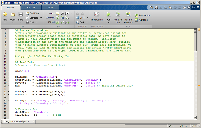Expand the Breakpoints dropdown arrow
The width and height of the screenshot is (201, 128).
coord(97,22)
